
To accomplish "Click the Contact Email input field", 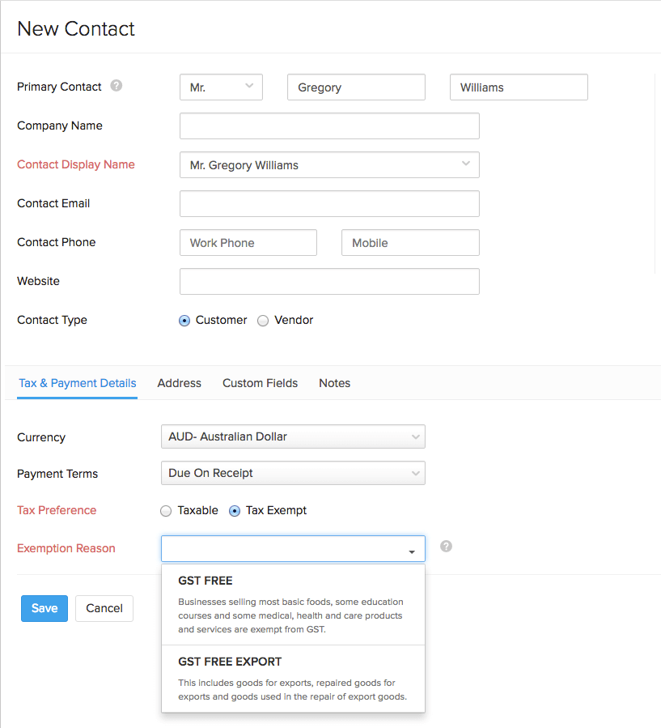I will [328, 203].
